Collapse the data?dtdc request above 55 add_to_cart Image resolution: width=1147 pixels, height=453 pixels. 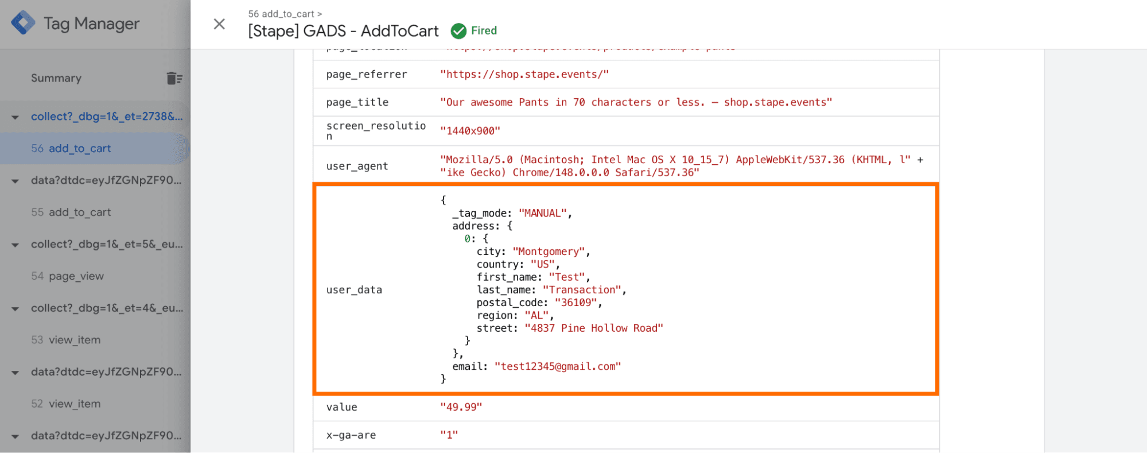coord(15,181)
